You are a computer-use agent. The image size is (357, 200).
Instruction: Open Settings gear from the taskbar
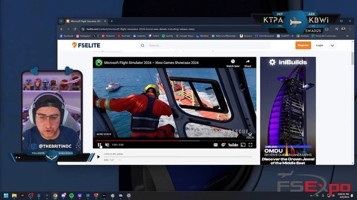coord(129,196)
